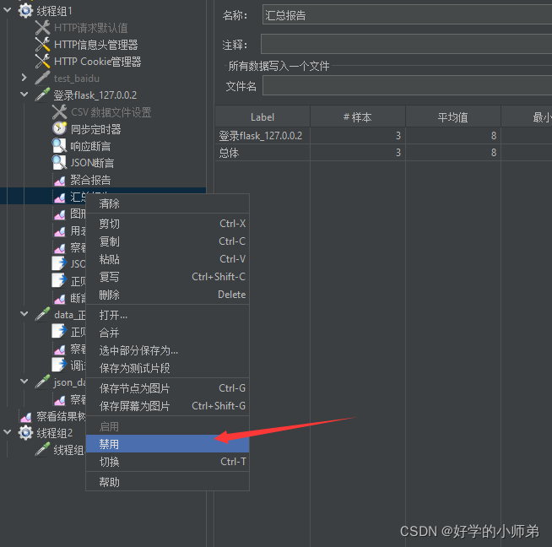Select 保存为测试片段 menu entry
This screenshot has height=547, width=552.
tap(168, 368)
